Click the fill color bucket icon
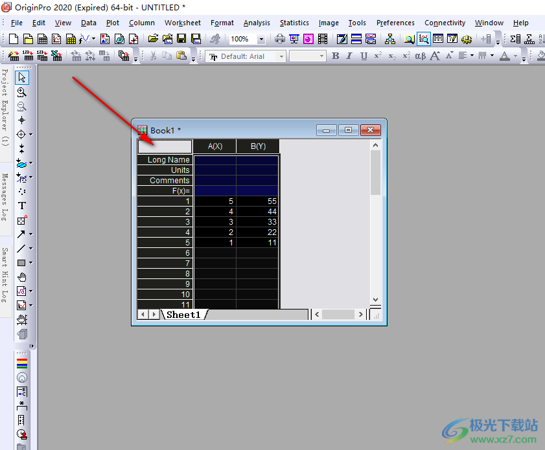The width and height of the screenshot is (545, 450). (x=541, y=56)
